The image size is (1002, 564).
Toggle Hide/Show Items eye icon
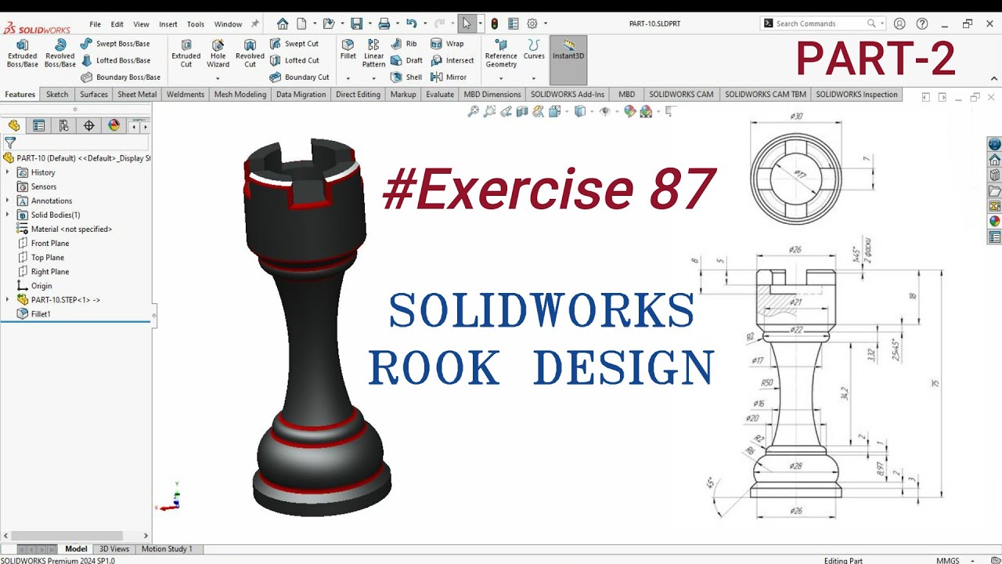pos(604,112)
